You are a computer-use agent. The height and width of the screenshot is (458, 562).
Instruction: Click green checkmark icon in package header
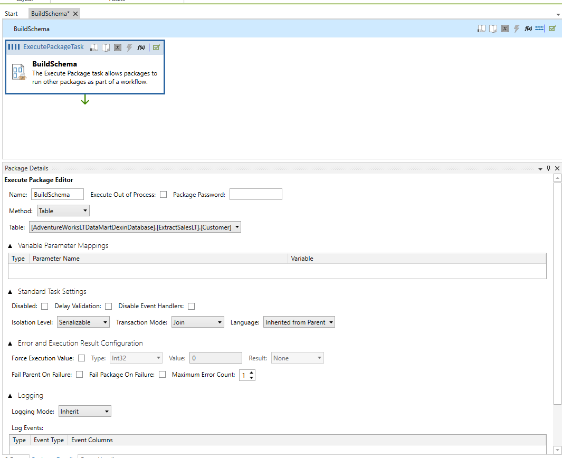[x=552, y=28]
